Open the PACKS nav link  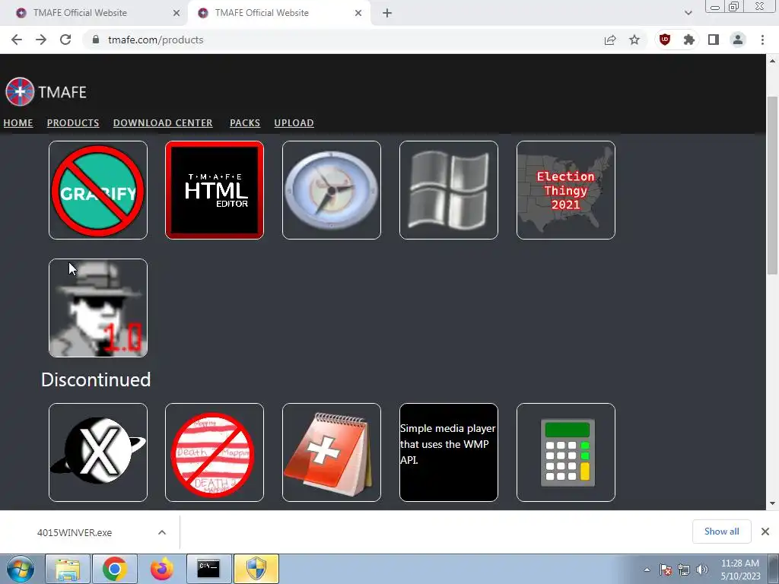tap(245, 122)
